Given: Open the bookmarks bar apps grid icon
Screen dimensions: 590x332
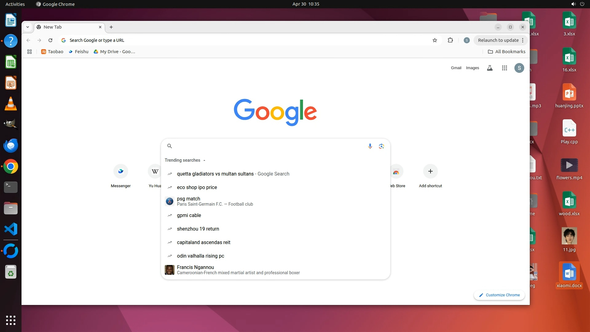Looking at the screenshot, I should pyautogui.click(x=29, y=52).
